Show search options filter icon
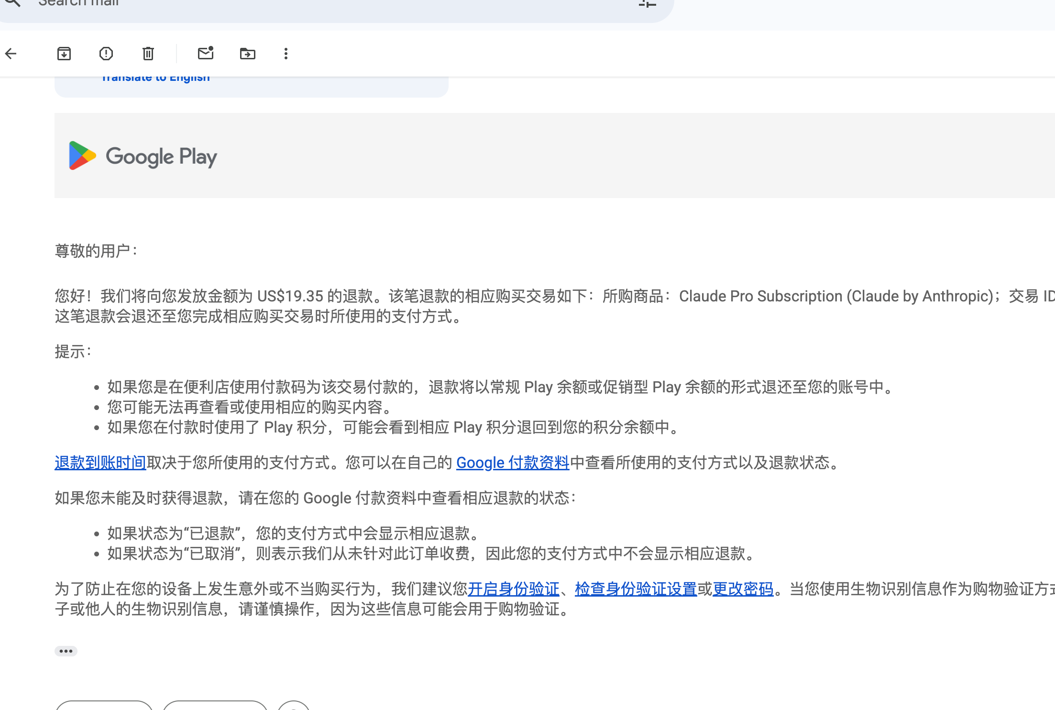The width and height of the screenshot is (1055, 710). pyautogui.click(x=648, y=3)
